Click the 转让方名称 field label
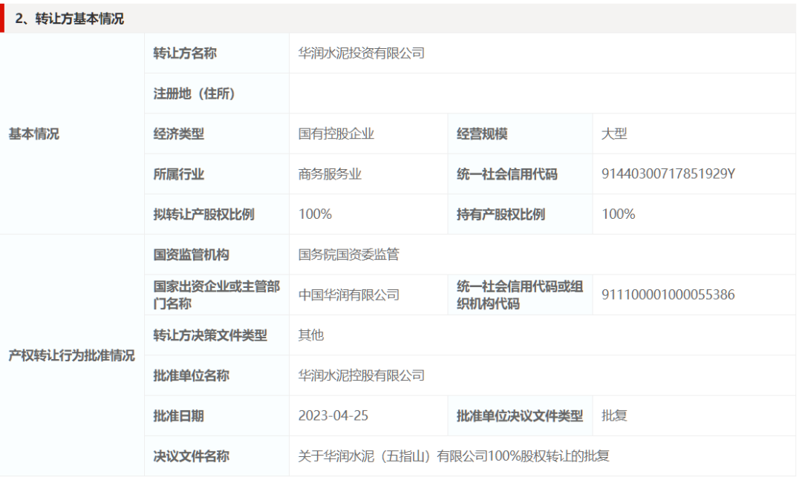The height and width of the screenshot is (480, 802). click(185, 53)
